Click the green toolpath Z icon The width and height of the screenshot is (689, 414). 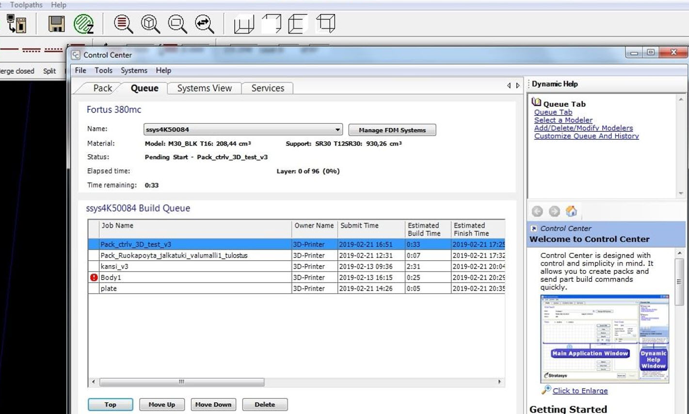click(x=83, y=24)
